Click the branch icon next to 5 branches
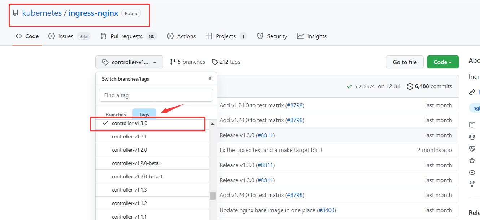 173,62
